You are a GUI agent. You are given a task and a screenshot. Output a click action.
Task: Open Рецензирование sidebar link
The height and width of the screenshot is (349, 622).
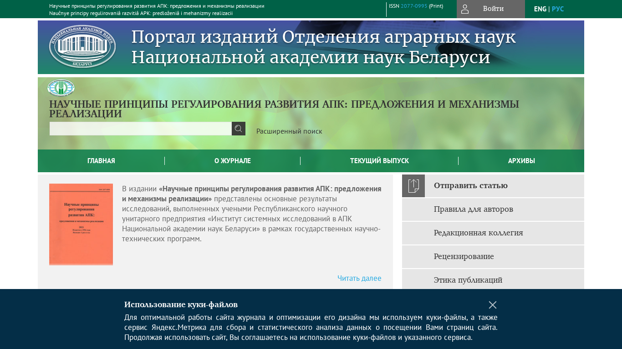464,256
